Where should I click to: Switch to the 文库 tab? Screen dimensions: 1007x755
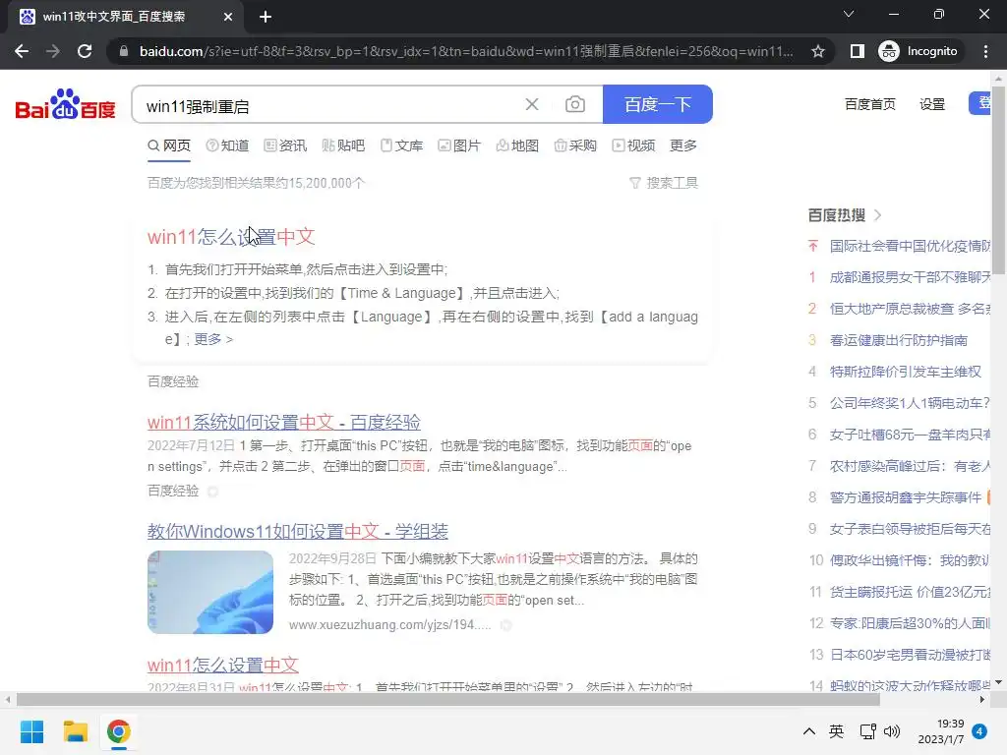tap(401, 145)
